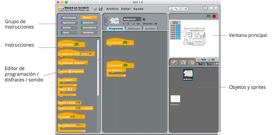Enter presentation mode

[216, 8]
